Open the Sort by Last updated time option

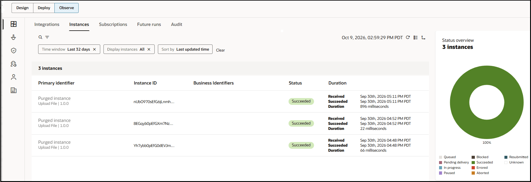[x=185, y=49]
